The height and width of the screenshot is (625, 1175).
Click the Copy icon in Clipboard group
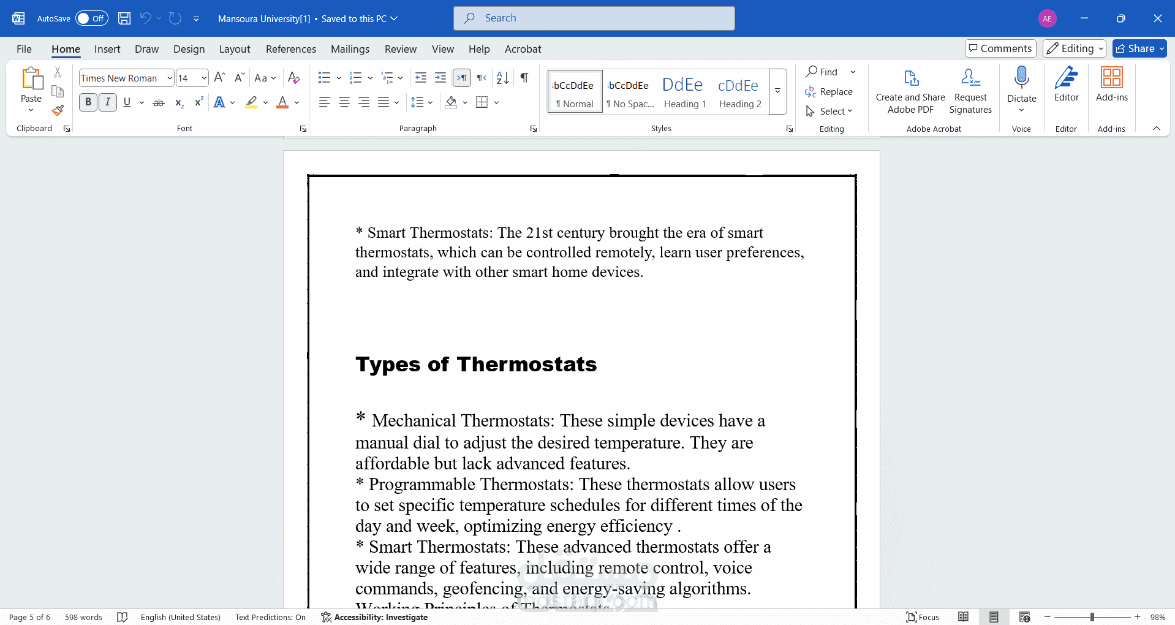click(58, 91)
